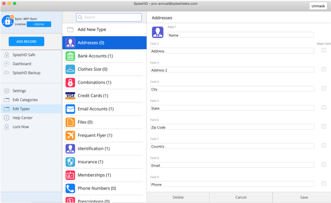
Task: Enable Mask Field checkbox for Address
Action: [x=324, y=50]
